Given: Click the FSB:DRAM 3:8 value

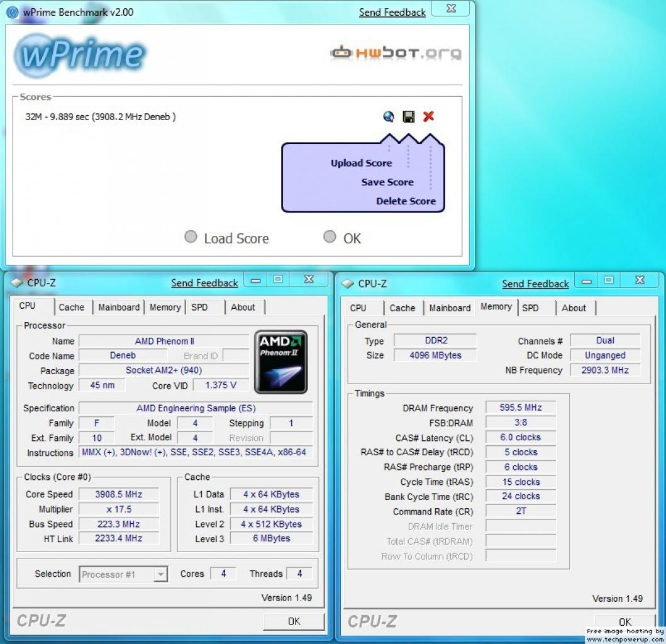Looking at the screenshot, I should click(521, 423).
